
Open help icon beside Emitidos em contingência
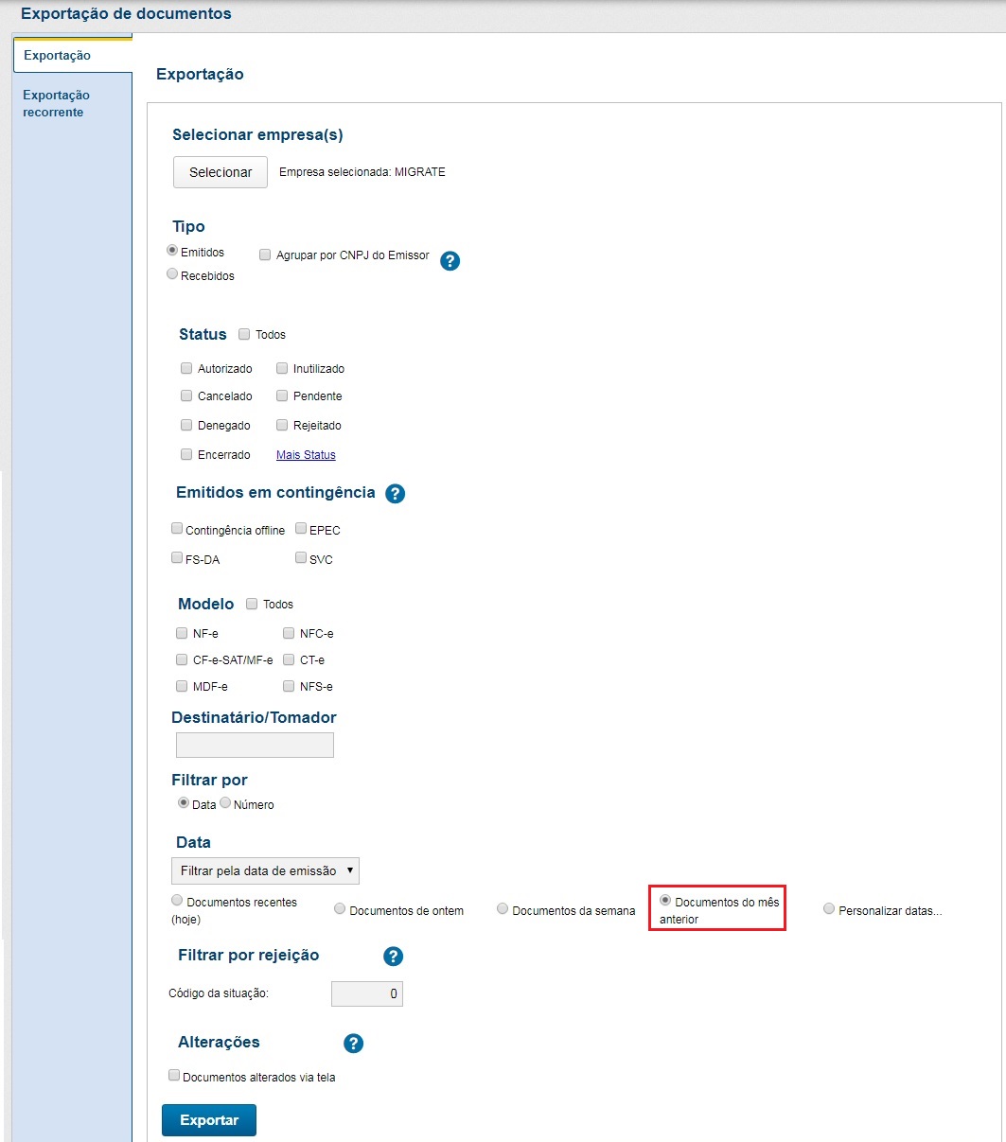(396, 493)
